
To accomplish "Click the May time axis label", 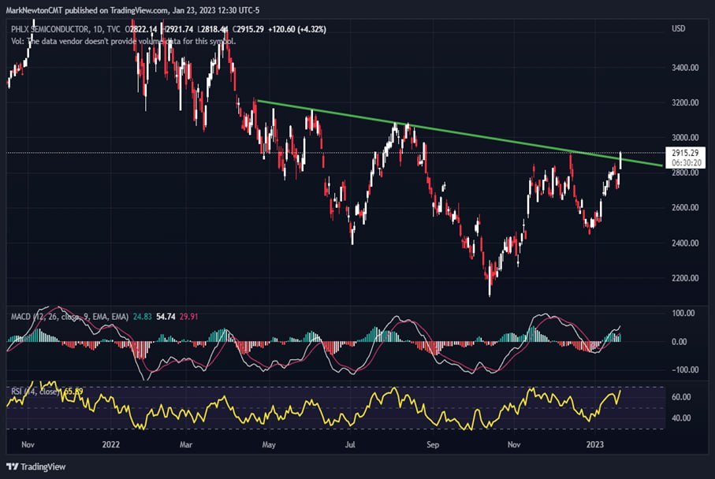I will 269,444.
